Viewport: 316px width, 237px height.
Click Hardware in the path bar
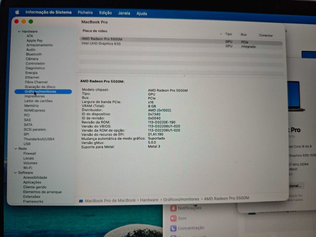[x=149, y=200]
